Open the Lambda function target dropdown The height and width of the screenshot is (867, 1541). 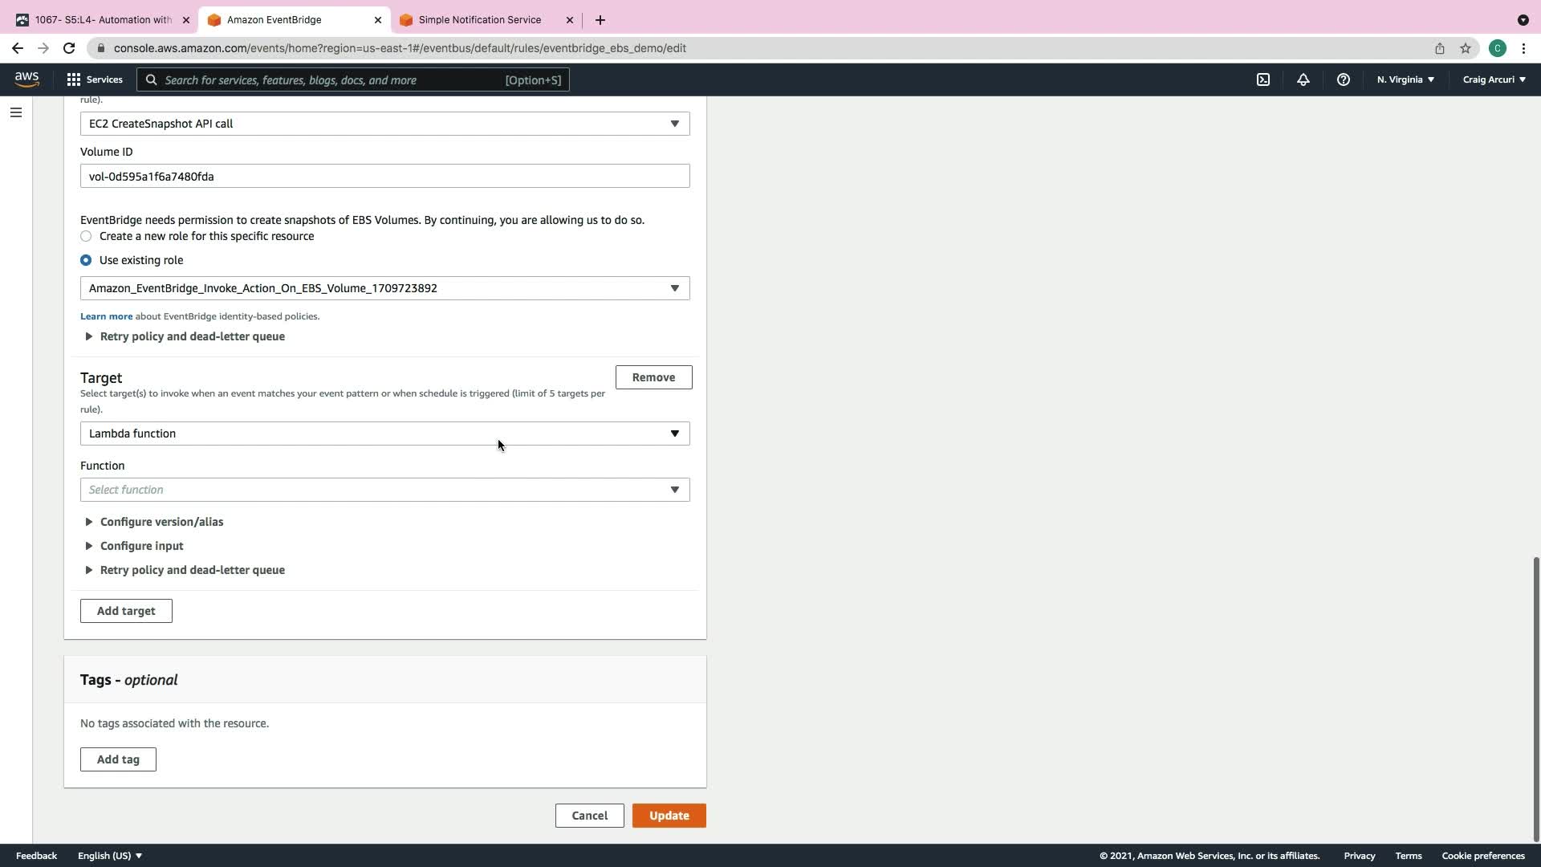pyautogui.click(x=384, y=433)
